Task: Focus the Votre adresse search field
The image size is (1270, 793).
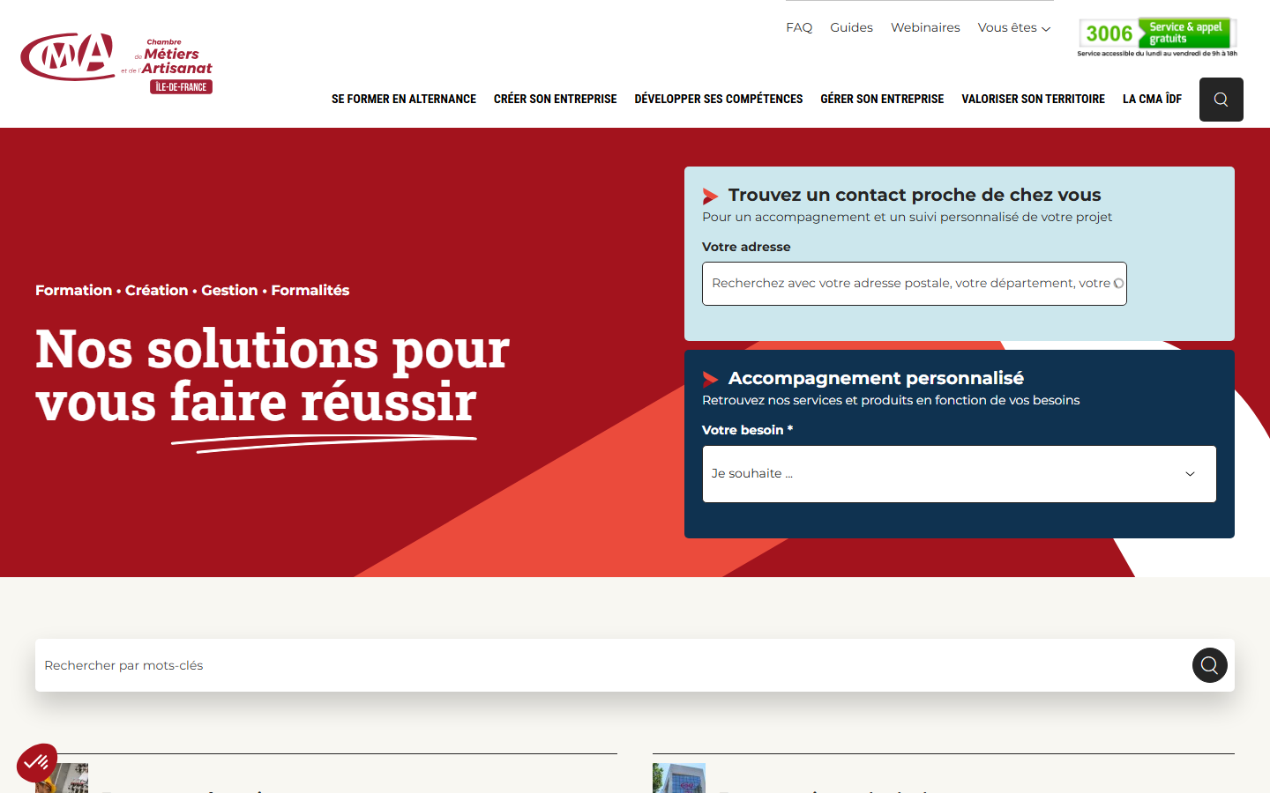Action: point(914,284)
